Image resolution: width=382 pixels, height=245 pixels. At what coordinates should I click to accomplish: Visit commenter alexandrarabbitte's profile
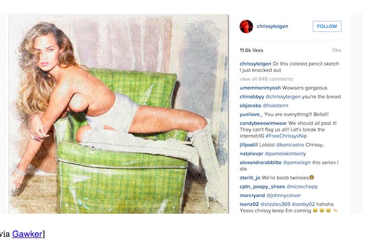coord(260,162)
